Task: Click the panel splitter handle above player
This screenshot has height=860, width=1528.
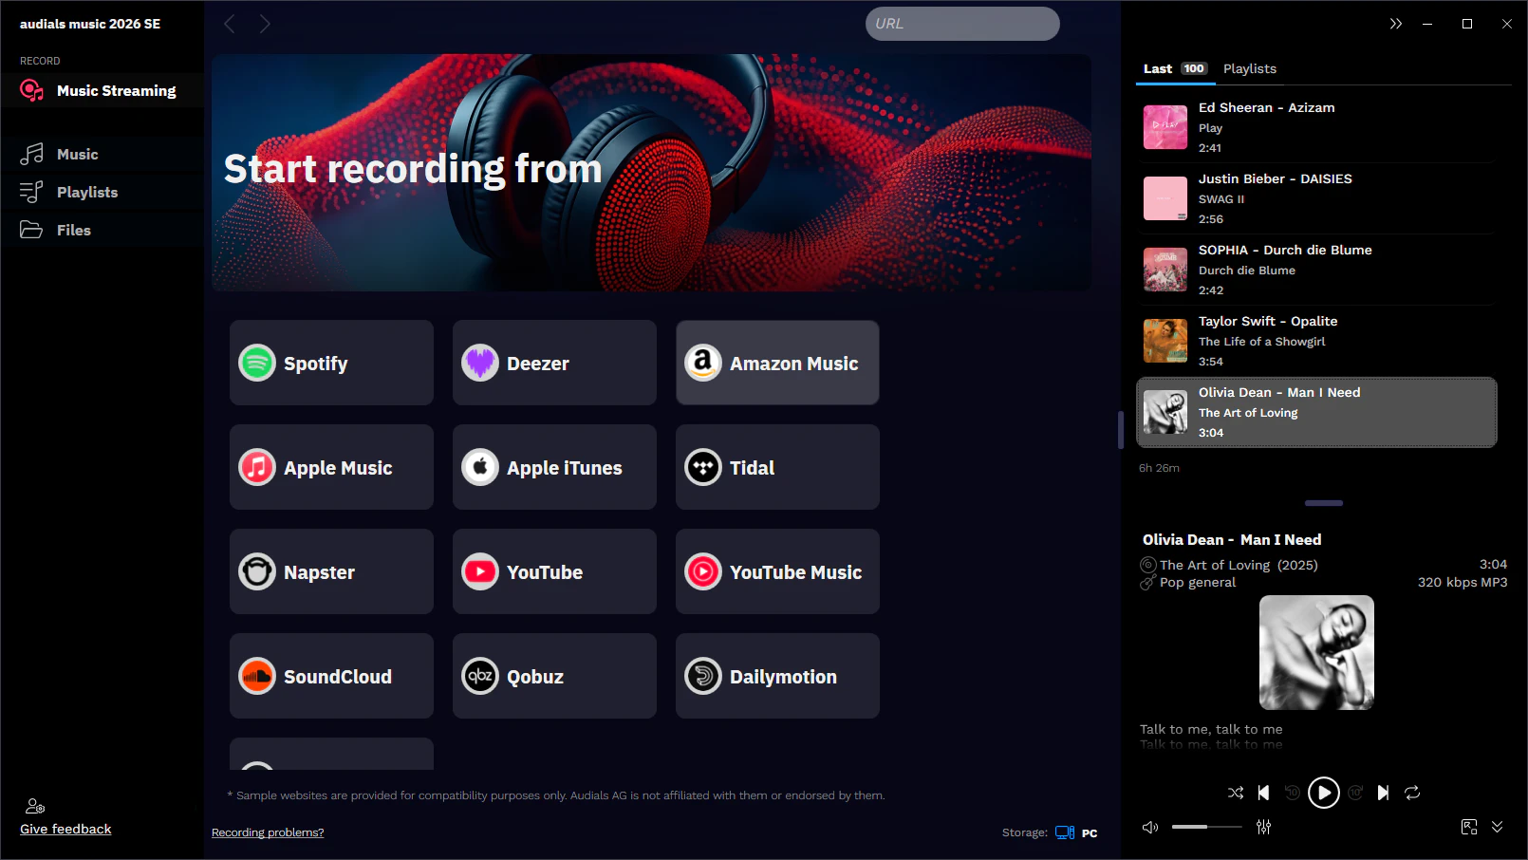Action: 1324,503
